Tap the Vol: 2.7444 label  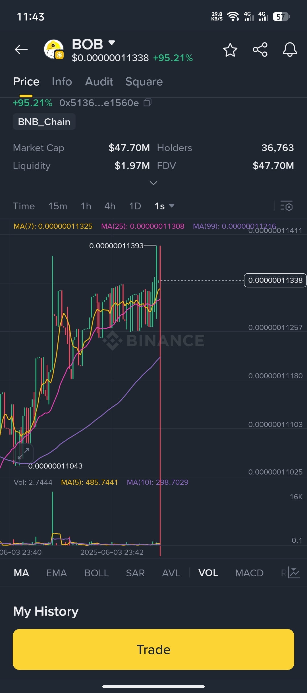[33, 482]
